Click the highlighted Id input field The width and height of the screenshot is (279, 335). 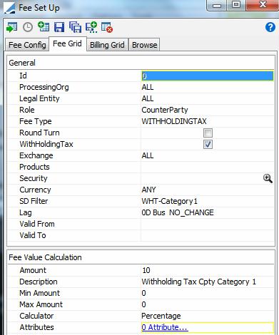pyautogui.click(x=208, y=76)
